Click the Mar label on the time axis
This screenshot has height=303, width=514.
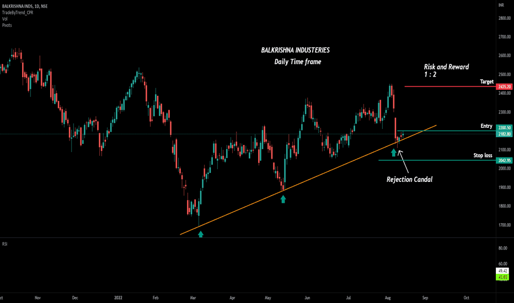coord(193,297)
